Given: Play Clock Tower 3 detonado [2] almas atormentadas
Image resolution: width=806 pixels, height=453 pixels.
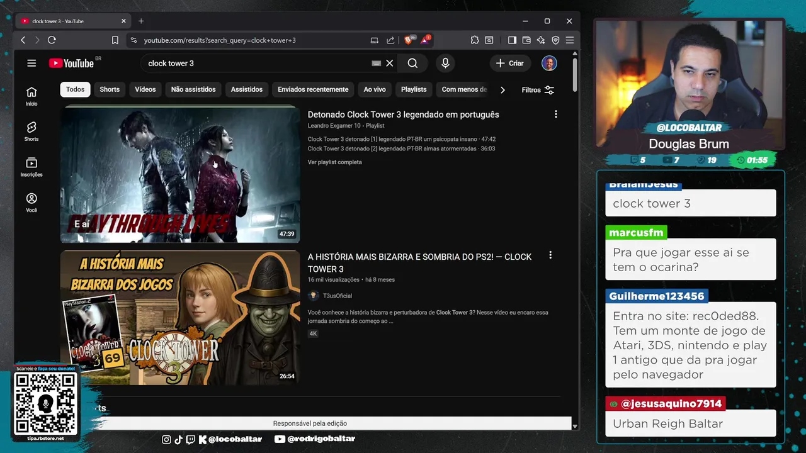Looking at the screenshot, I should coord(401,148).
